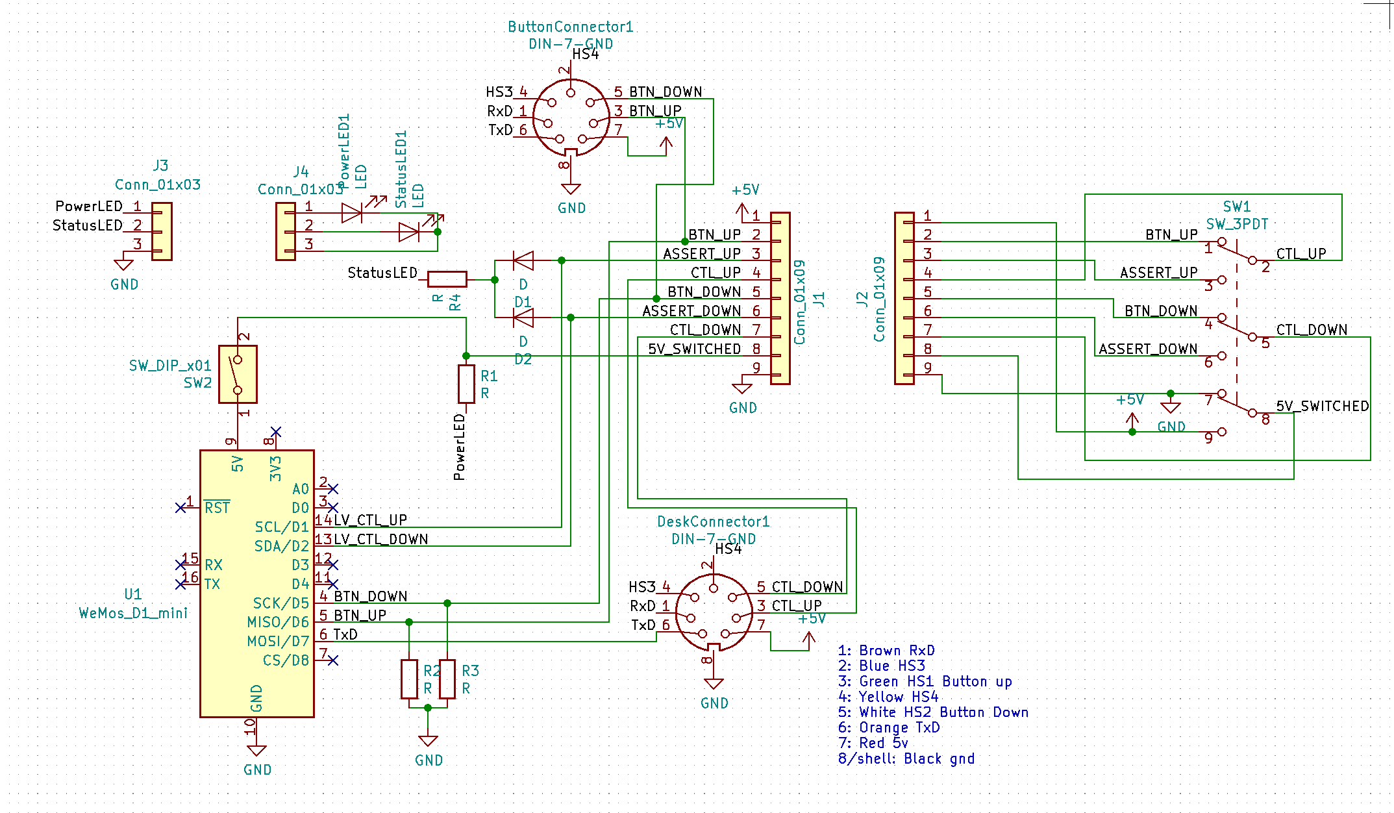Select the J3 Conn_01x03 connector symbol
Viewport: 1394px width, 813px height.
click(162, 231)
